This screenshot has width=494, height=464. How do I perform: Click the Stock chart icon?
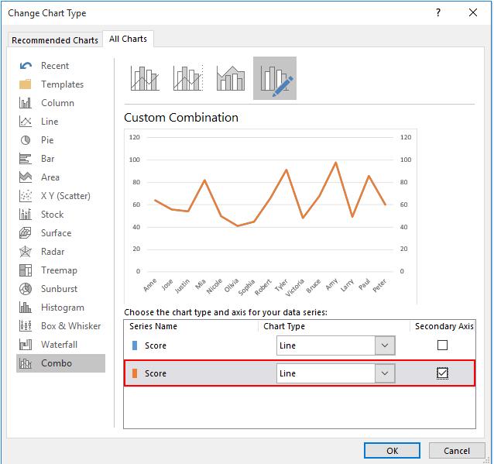[x=26, y=215]
